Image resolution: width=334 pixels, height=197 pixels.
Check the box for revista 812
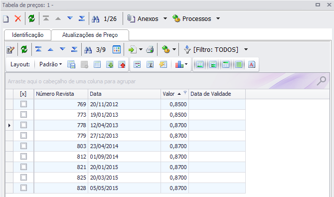tap(23, 156)
